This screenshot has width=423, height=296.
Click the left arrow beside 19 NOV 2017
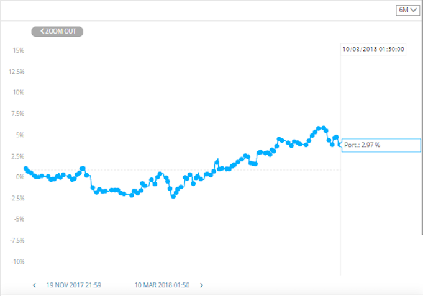[34, 285]
